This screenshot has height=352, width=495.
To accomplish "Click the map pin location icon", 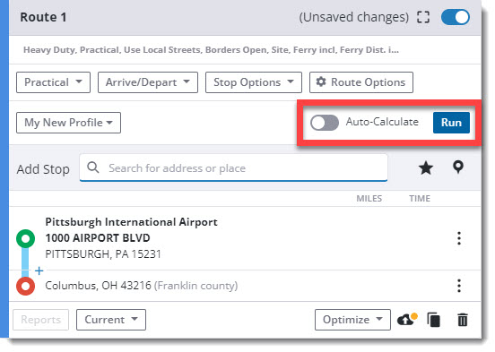I will tap(458, 167).
